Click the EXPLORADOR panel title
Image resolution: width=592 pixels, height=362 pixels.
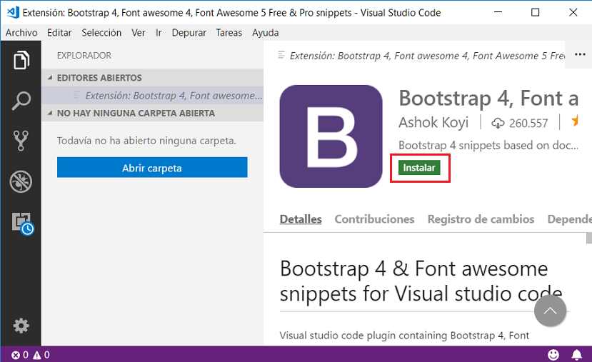(84, 56)
